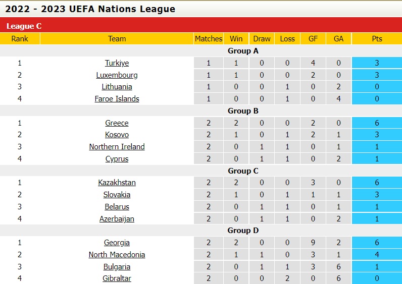This screenshot has height=284, width=402.
Task: Click the League C red banner
Action: pos(201,26)
